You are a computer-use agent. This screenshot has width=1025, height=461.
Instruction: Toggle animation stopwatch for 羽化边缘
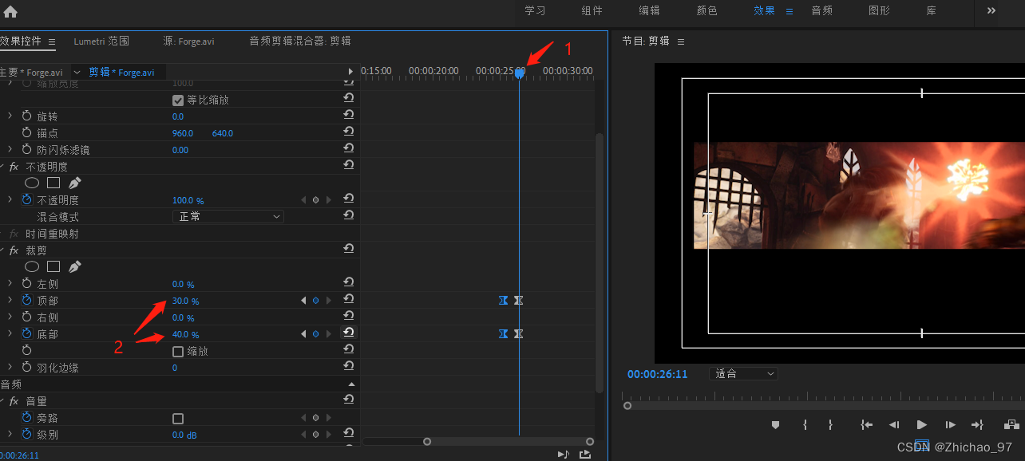(27, 368)
